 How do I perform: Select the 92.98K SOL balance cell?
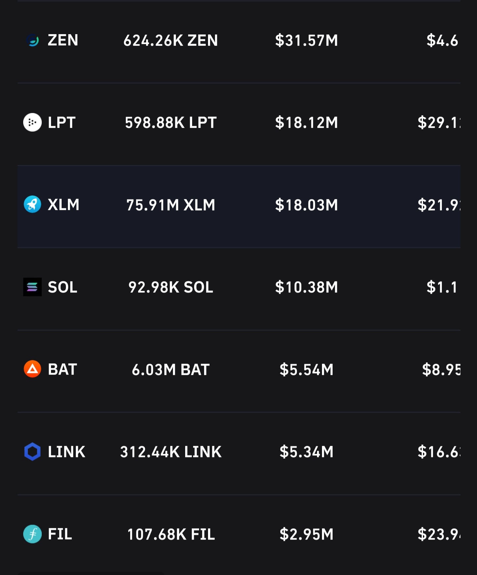171,287
